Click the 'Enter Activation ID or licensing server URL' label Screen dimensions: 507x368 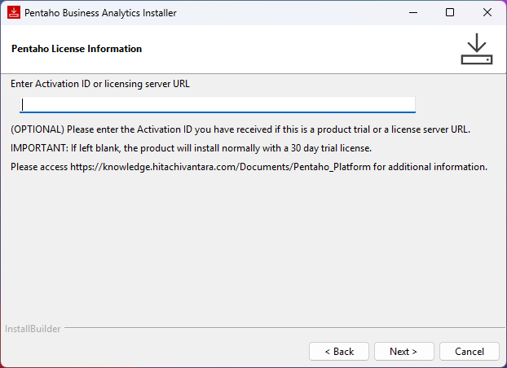(100, 84)
